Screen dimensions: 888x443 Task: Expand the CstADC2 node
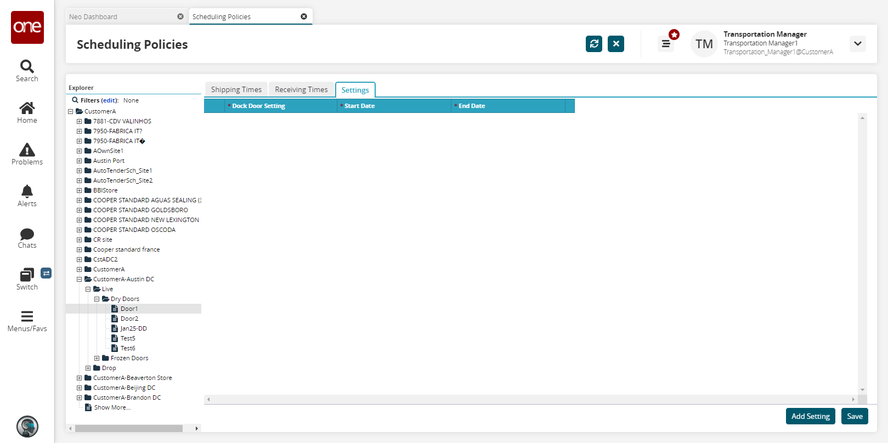[x=80, y=259]
